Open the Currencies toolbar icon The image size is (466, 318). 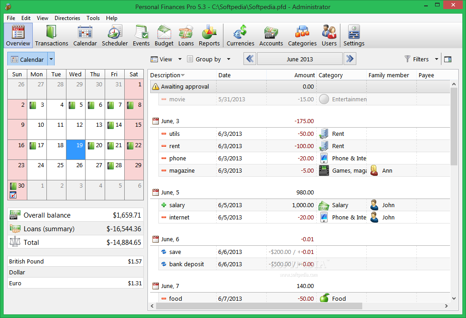tap(240, 35)
